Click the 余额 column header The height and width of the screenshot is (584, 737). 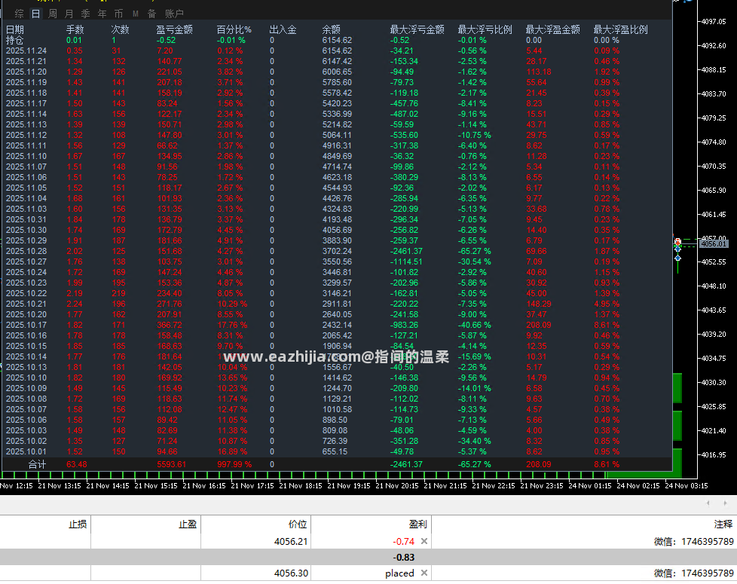(x=332, y=29)
